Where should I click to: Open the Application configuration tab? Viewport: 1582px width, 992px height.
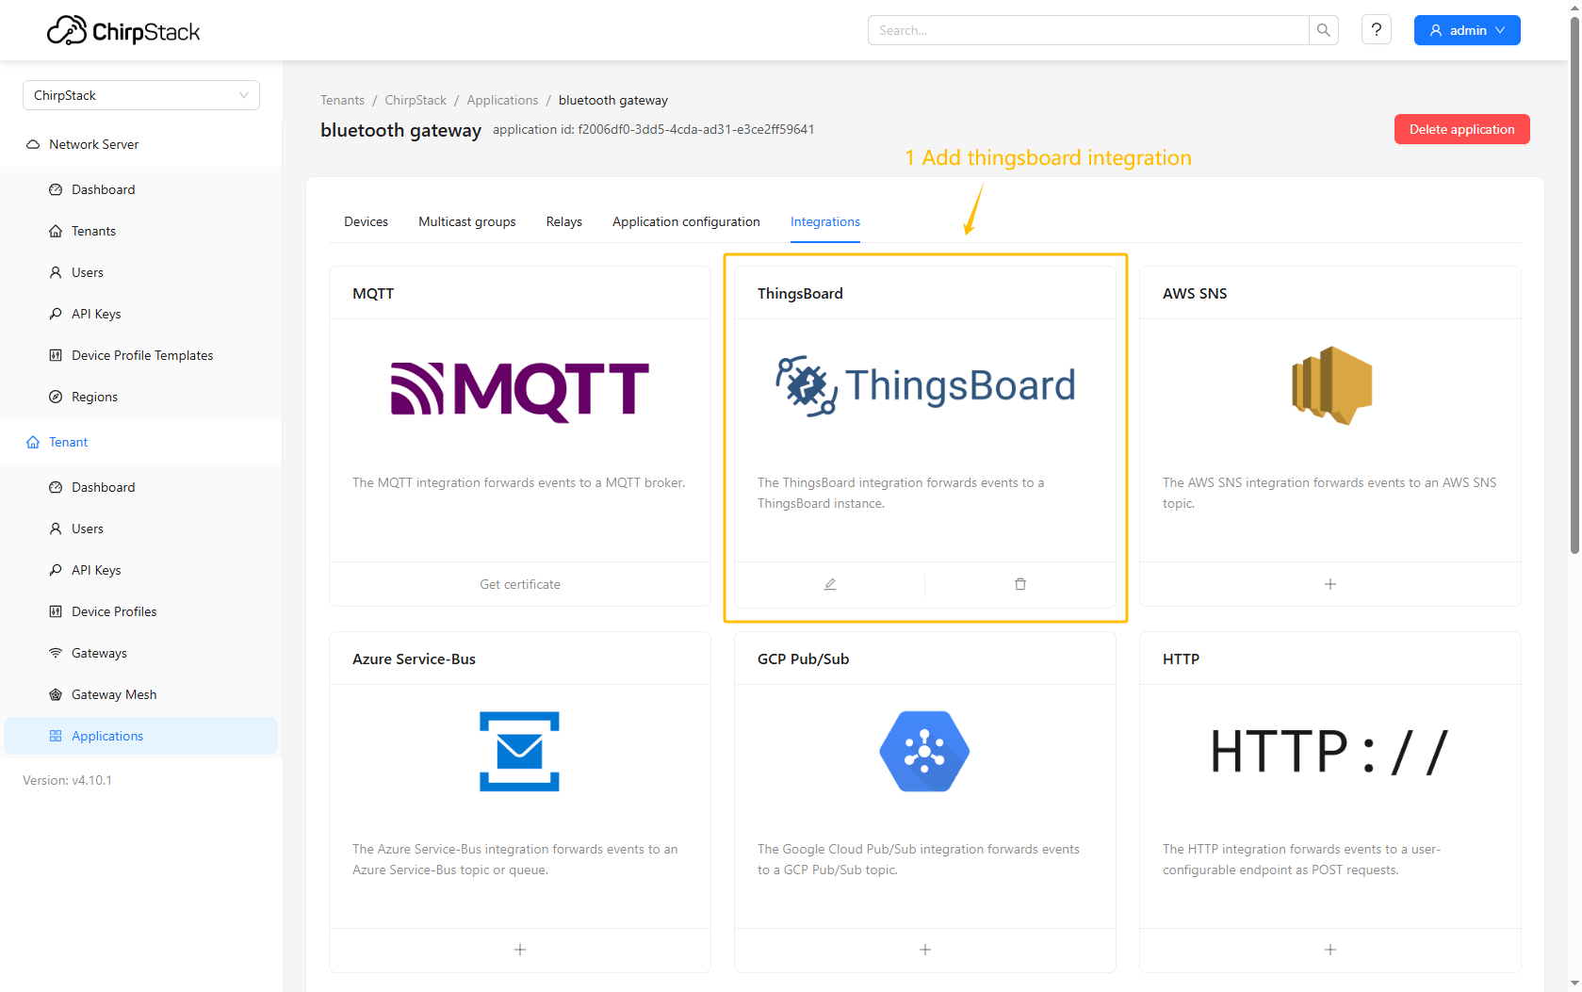[x=685, y=221]
